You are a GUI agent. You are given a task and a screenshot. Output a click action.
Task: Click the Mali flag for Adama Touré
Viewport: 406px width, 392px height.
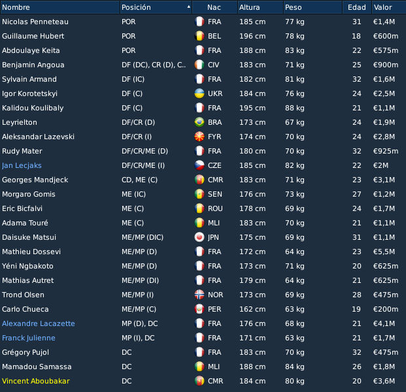[199, 223]
